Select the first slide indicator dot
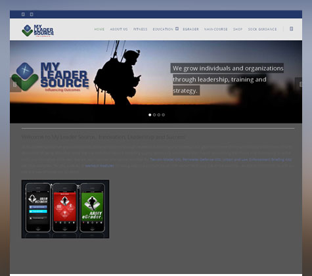312x276 pixels. tap(150, 115)
